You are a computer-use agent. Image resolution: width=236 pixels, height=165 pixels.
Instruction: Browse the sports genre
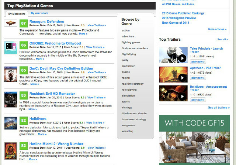pyautogui.click(x=126, y=101)
